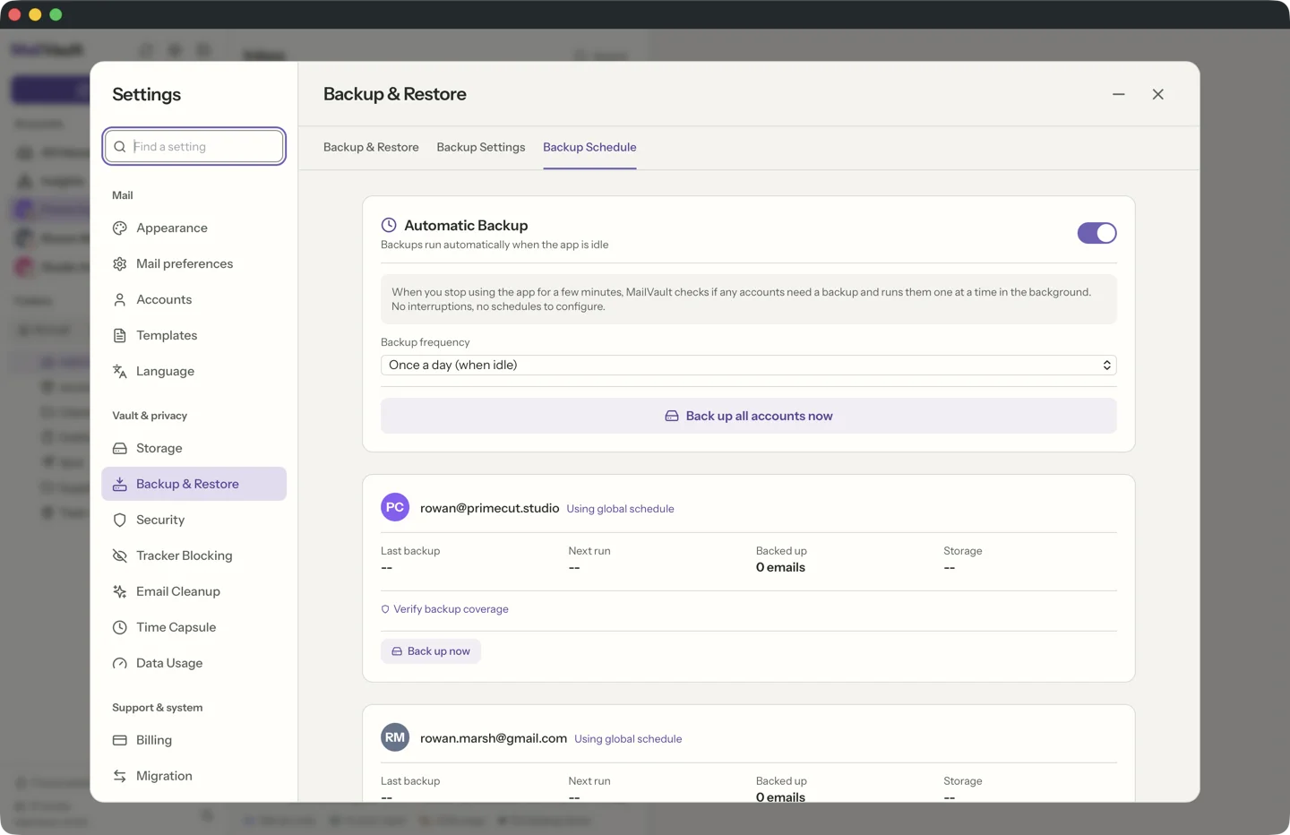Click PC avatar for rowan@primecut.studio
The image size is (1290, 835).
pyautogui.click(x=395, y=507)
